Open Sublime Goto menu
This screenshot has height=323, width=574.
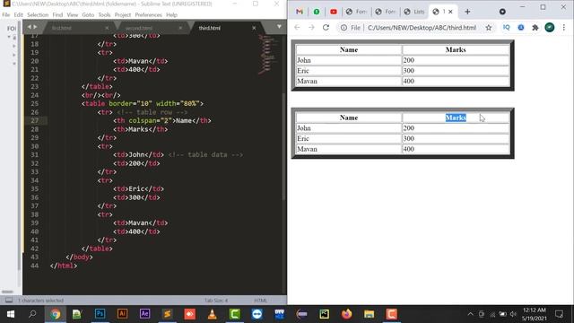point(88,15)
